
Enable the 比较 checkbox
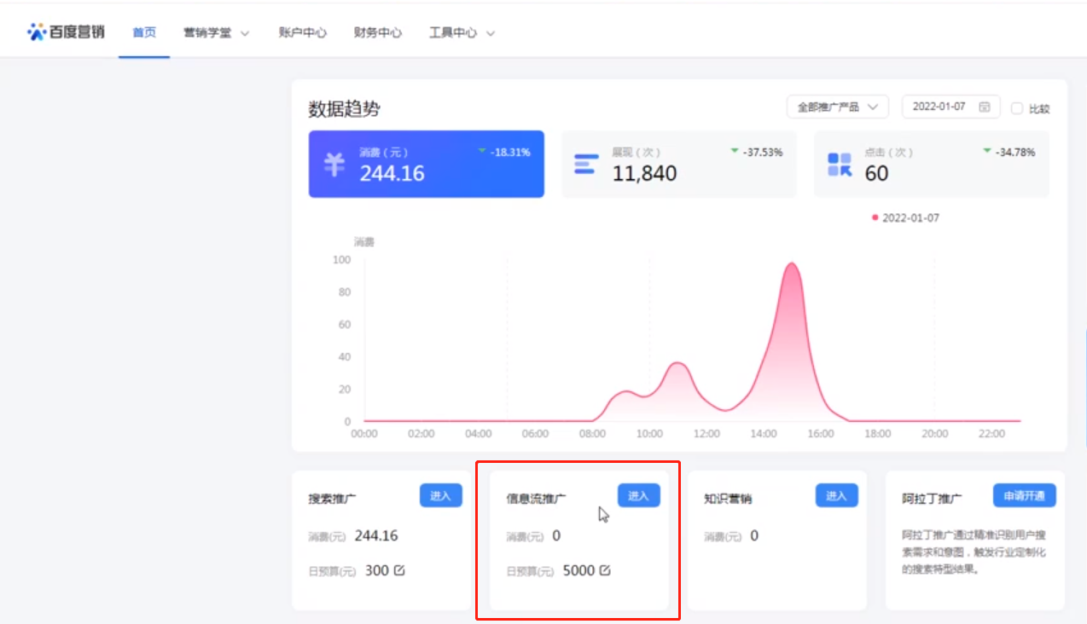(x=1016, y=108)
